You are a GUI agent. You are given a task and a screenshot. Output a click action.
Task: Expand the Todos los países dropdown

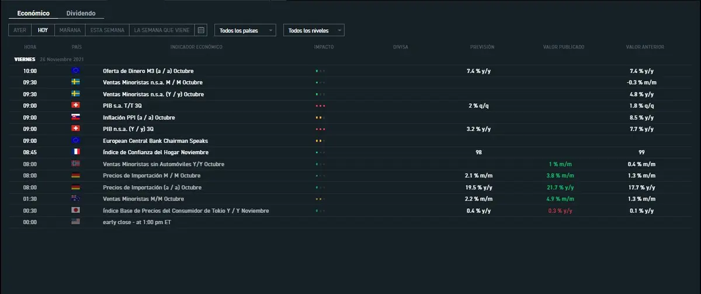(245, 30)
